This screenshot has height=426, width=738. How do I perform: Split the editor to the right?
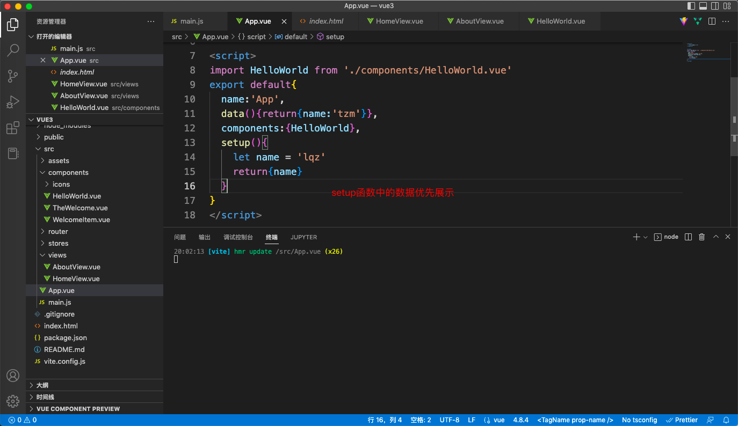click(712, 21)
